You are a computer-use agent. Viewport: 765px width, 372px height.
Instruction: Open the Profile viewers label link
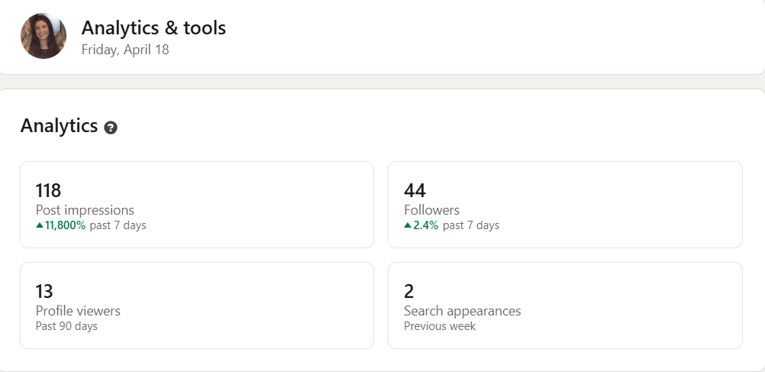(x=78, y=311)
